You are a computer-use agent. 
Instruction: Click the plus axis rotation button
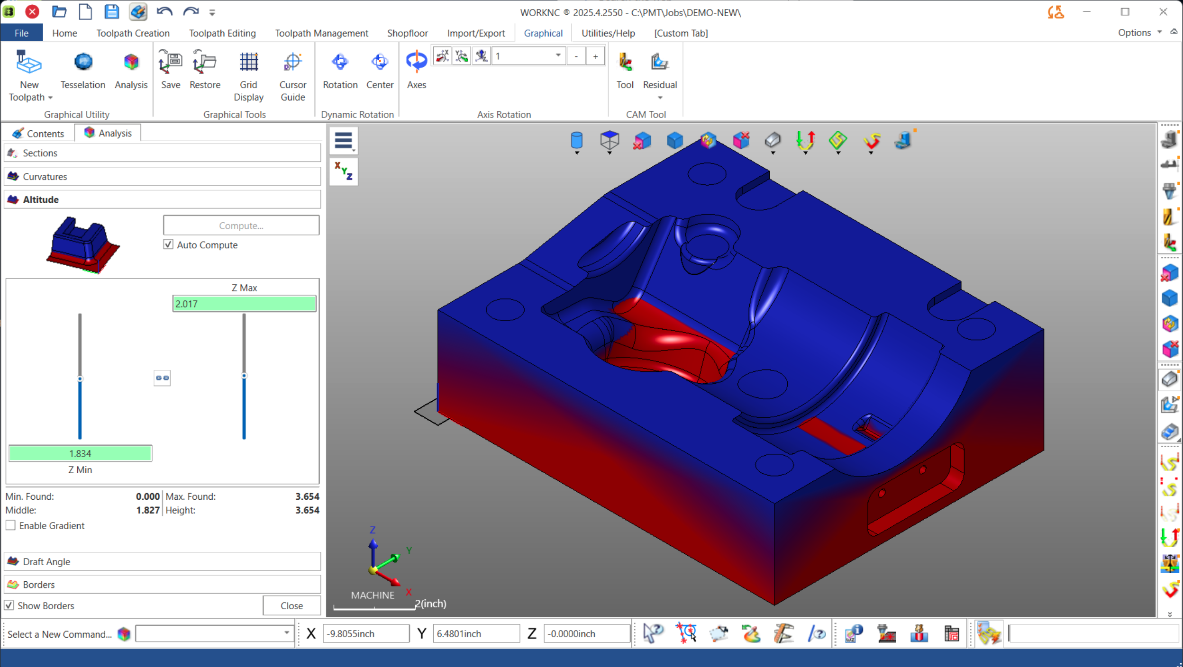[x=595, y=56]
